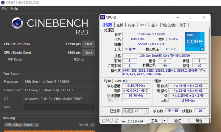
Task: Select the MP Ratio value 8.24 x
Action: [79, 59]
